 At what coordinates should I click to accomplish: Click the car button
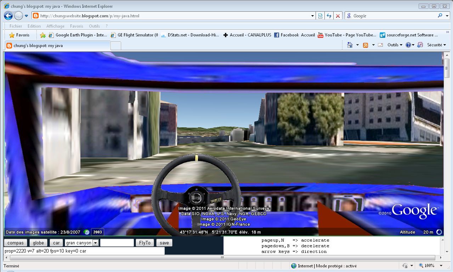[56, 243]
